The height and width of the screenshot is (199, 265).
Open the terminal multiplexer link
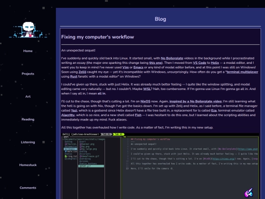pos(242,72)
